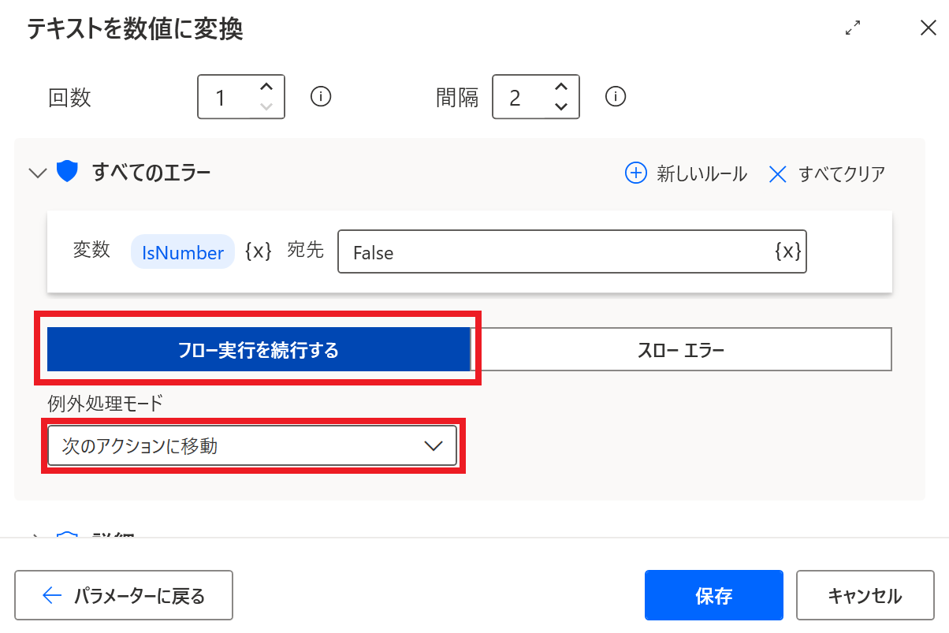
Task: Open the 例外処理モード dropdown
Action: point(252,446)
